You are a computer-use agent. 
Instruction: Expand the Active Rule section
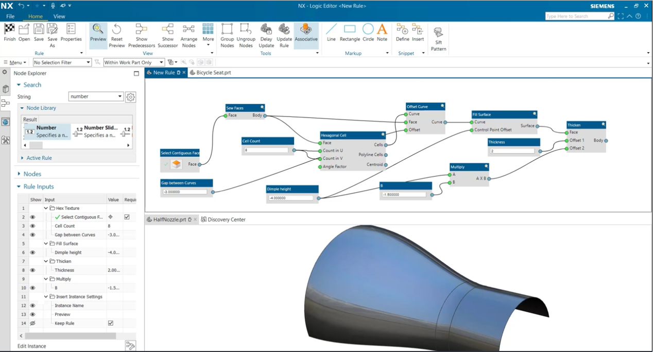22,158
